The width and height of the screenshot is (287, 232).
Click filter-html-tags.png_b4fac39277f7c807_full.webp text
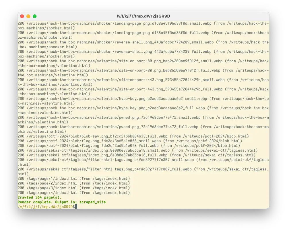[140, 169]
